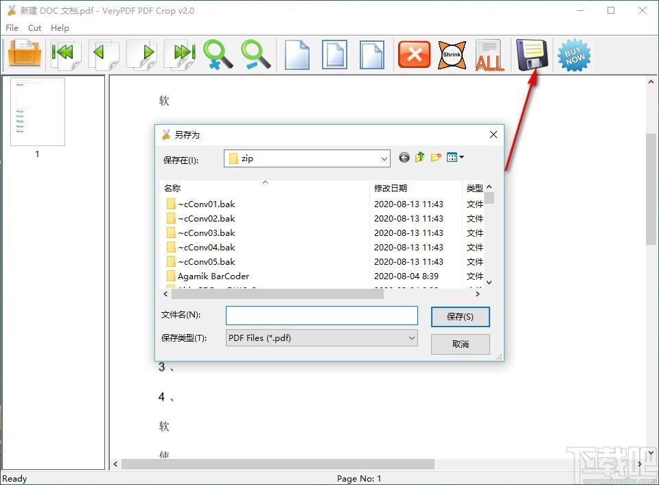
Task: Click the page 1 thumbnail
Action: [x=37, y=112]
